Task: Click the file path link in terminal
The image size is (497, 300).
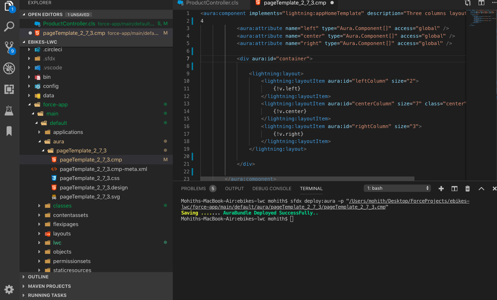Action: (x=325, y=204)
